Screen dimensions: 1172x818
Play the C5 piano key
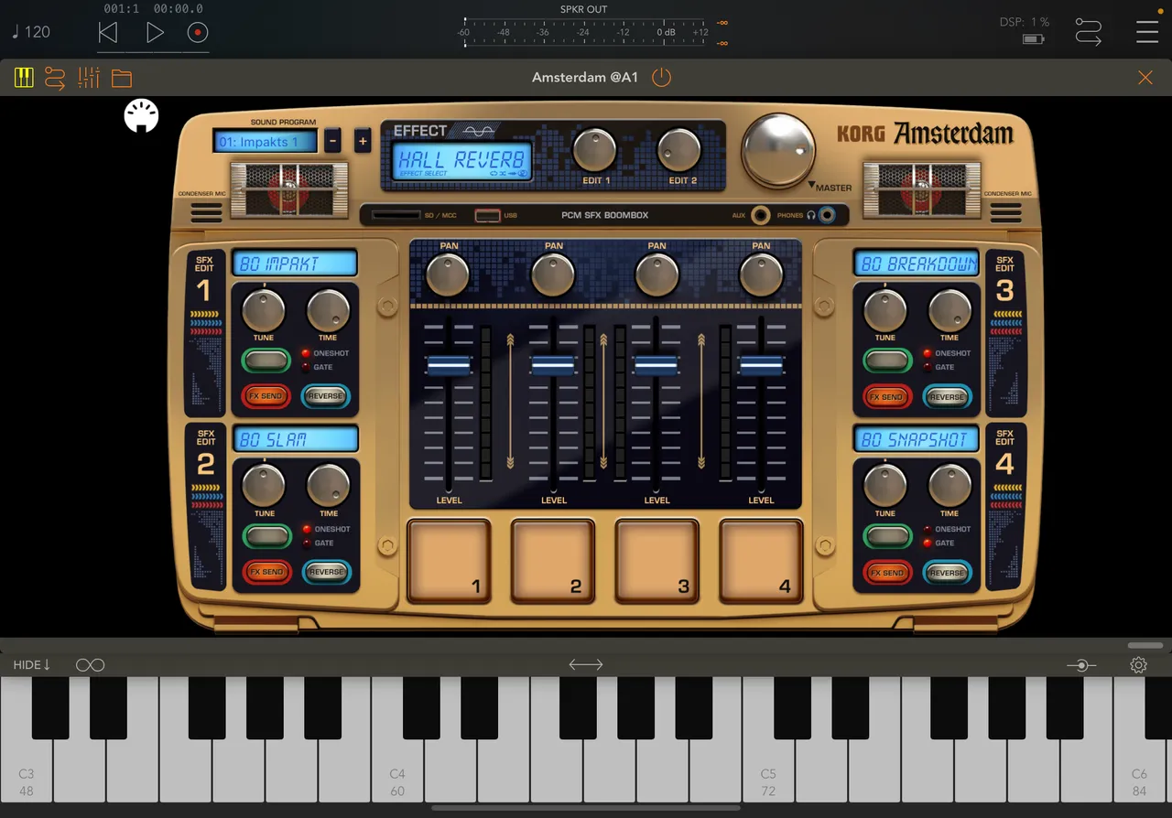pyautogui.click(x=768, y=769)
